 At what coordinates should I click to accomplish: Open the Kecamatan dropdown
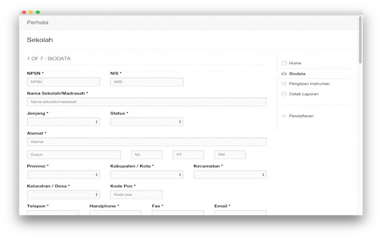click(230, 174)
